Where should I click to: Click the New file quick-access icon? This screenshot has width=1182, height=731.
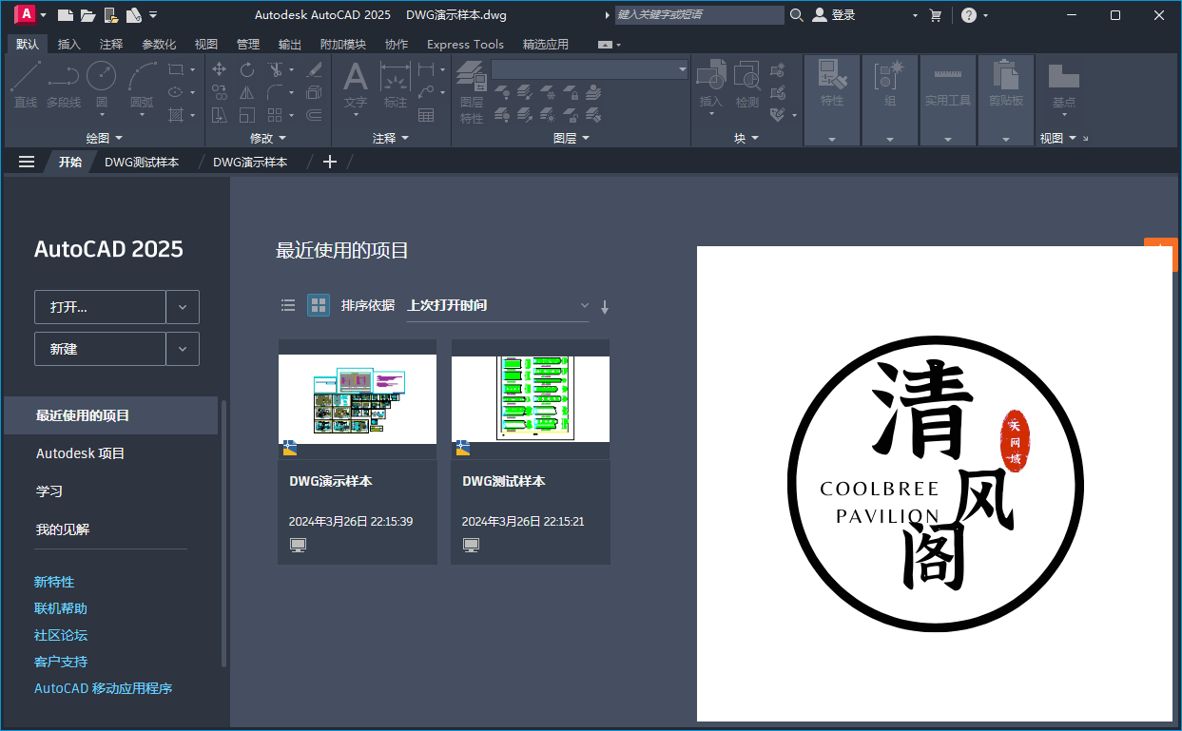(x=65, y=15)
